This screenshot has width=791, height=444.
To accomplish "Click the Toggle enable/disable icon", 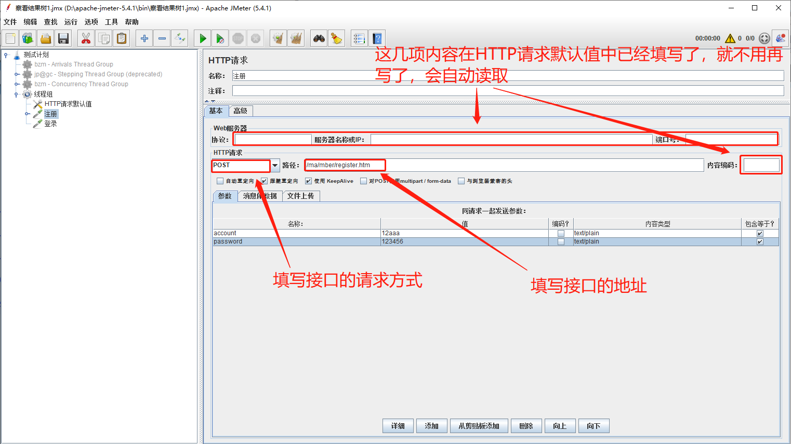I will (180, 38).
